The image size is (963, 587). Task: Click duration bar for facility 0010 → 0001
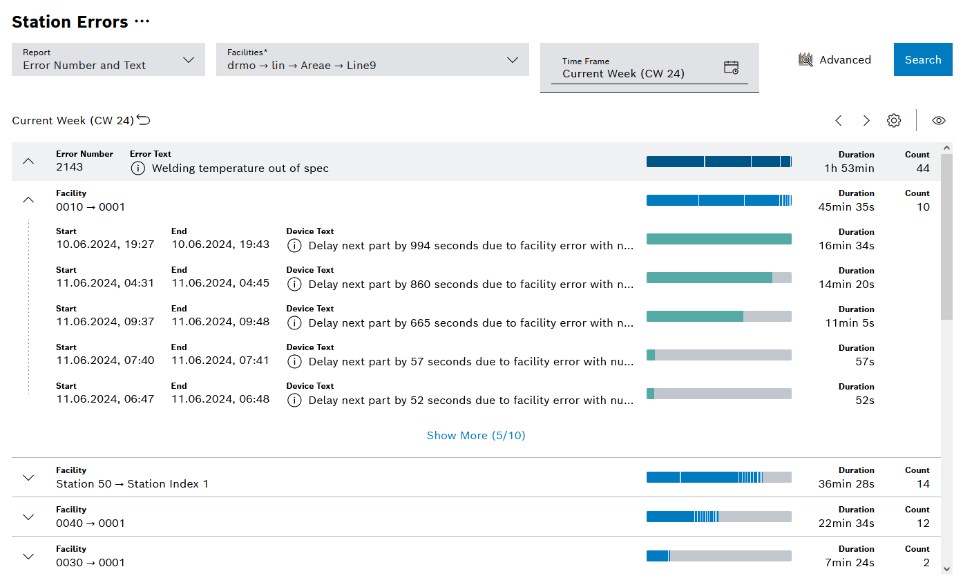(719, 200)
